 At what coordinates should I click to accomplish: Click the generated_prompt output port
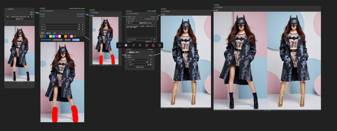pos(156,19)
